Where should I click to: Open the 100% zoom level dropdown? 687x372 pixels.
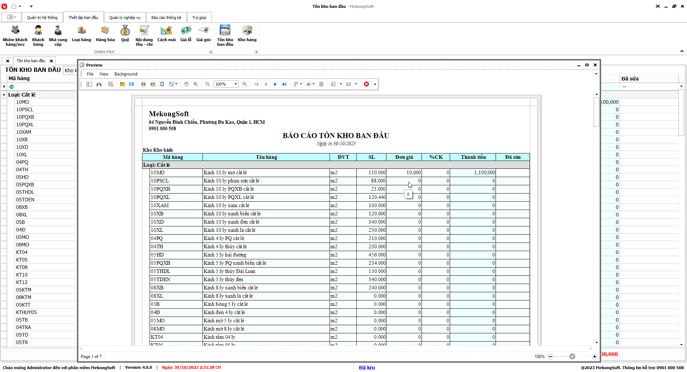pos(235,84)
